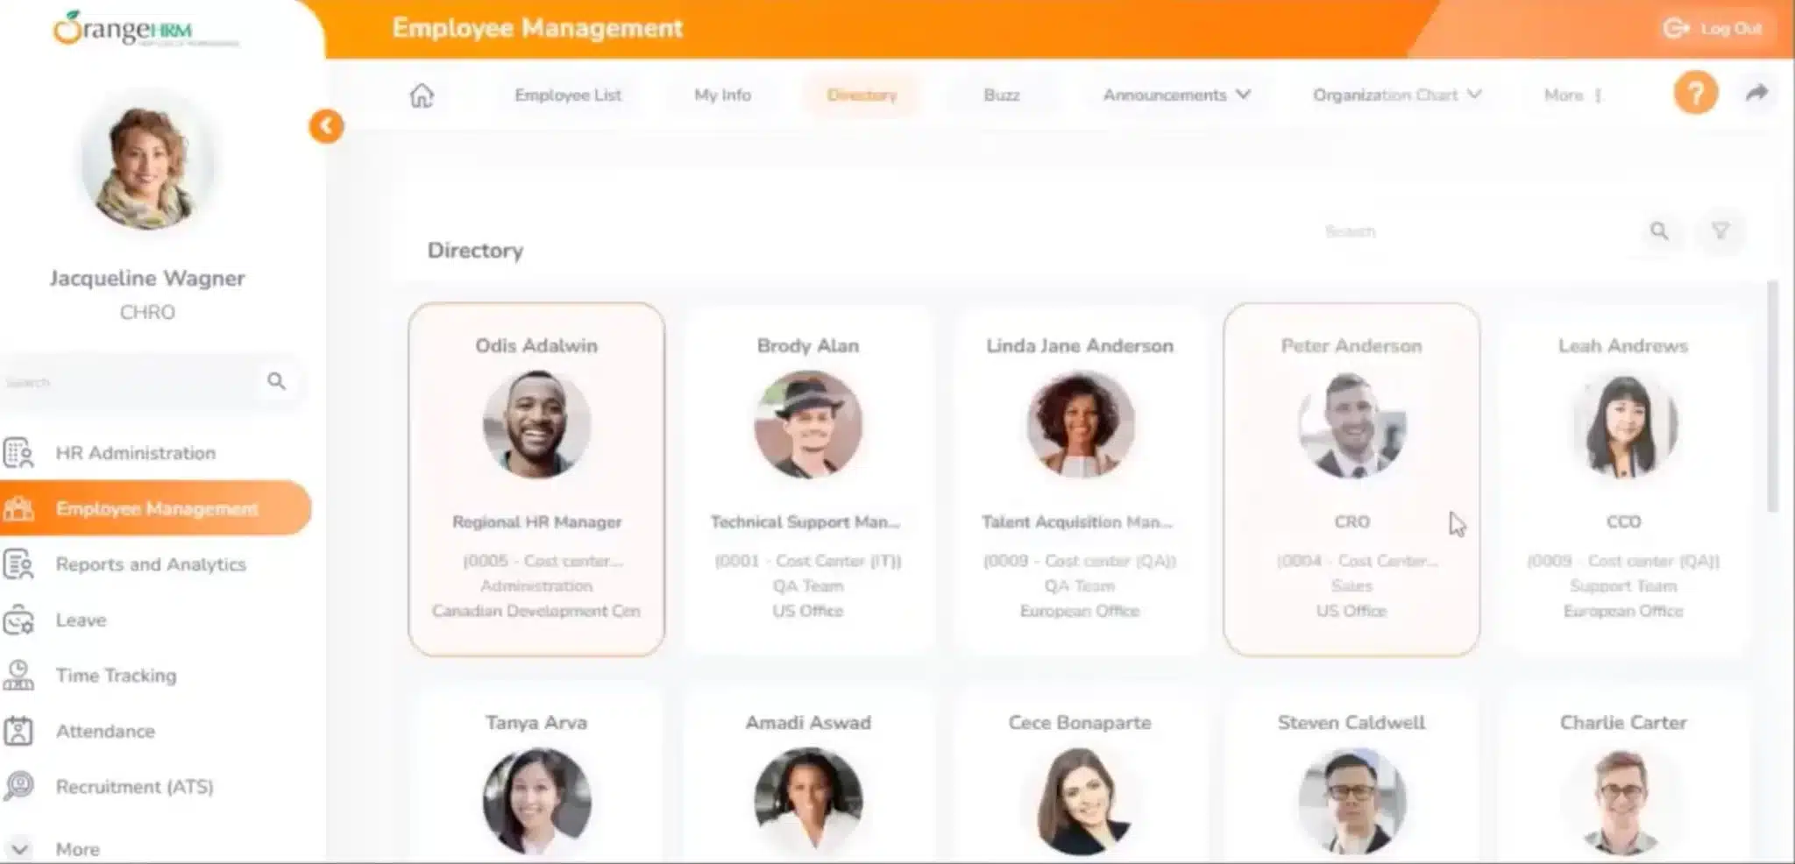
Task: Open the My Info tab
Action: click(x=722, y=95)
